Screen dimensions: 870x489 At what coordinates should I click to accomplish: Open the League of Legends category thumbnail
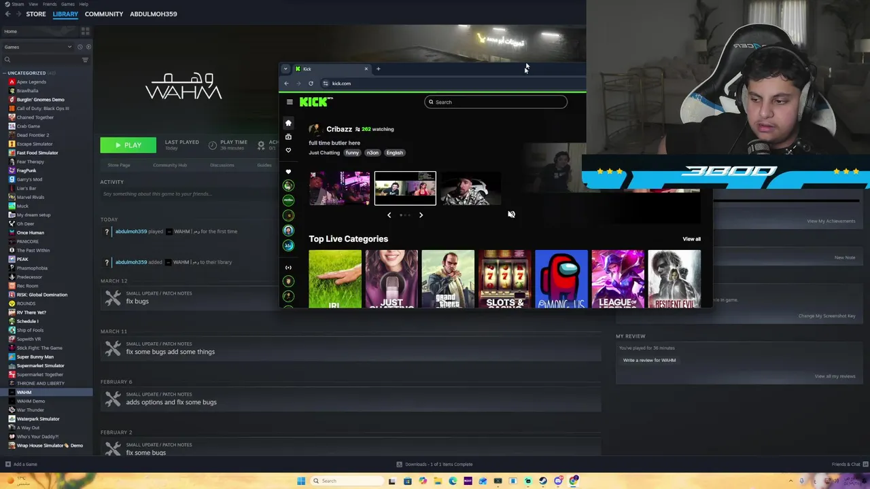tap(617, 279)
